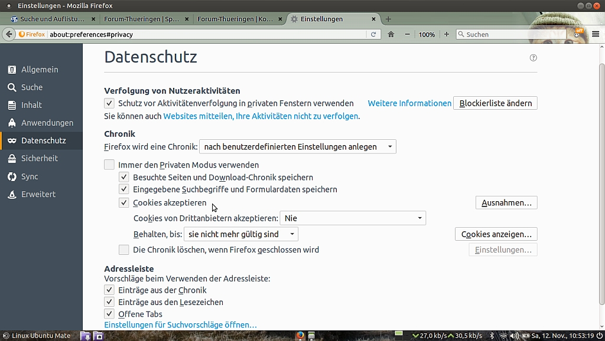This screenshot has width=605, height=341.
Task: Open the Sync settings category
Action: pos(30,176)
